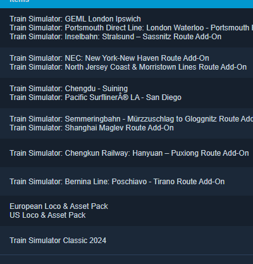
Task: Open Pacific Surfliner LA - San Diego entry
Action: tap(96, 97)
